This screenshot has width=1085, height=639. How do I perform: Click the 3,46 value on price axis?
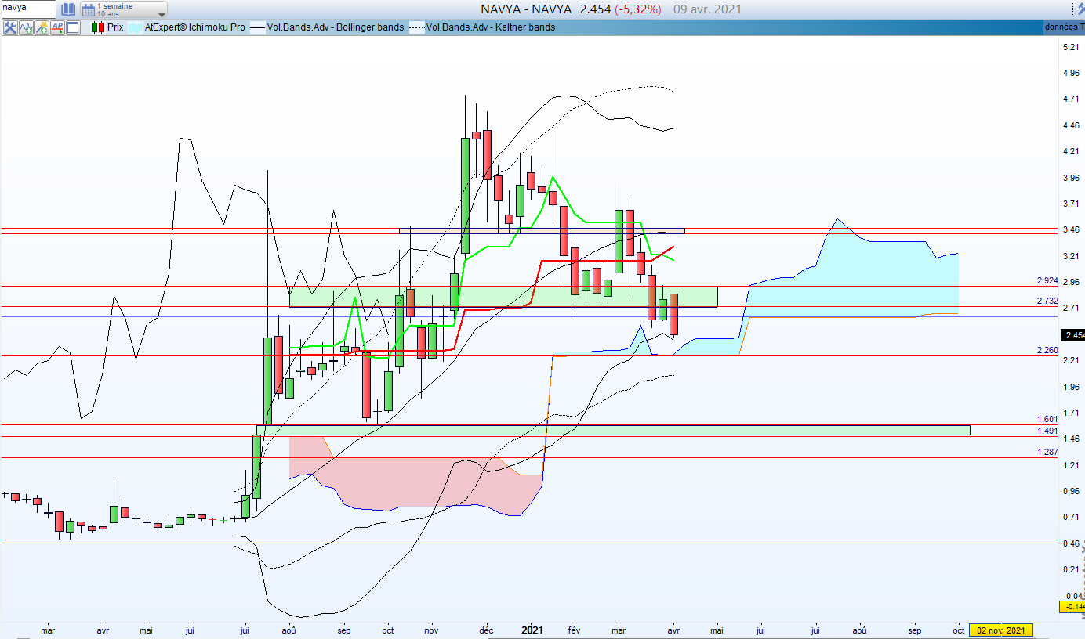1071,230
